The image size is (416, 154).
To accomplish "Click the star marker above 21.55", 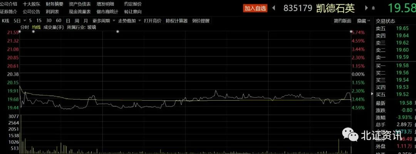I will point(20,32).
